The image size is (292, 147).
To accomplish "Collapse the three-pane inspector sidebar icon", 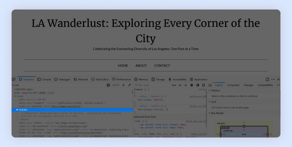I will point(210,85).
